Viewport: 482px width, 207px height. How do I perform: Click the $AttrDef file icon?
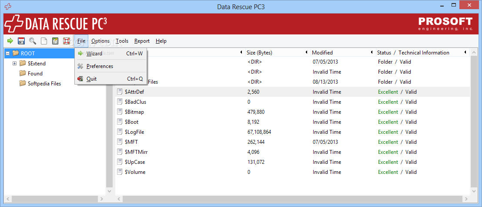click(x=120, y=92)
